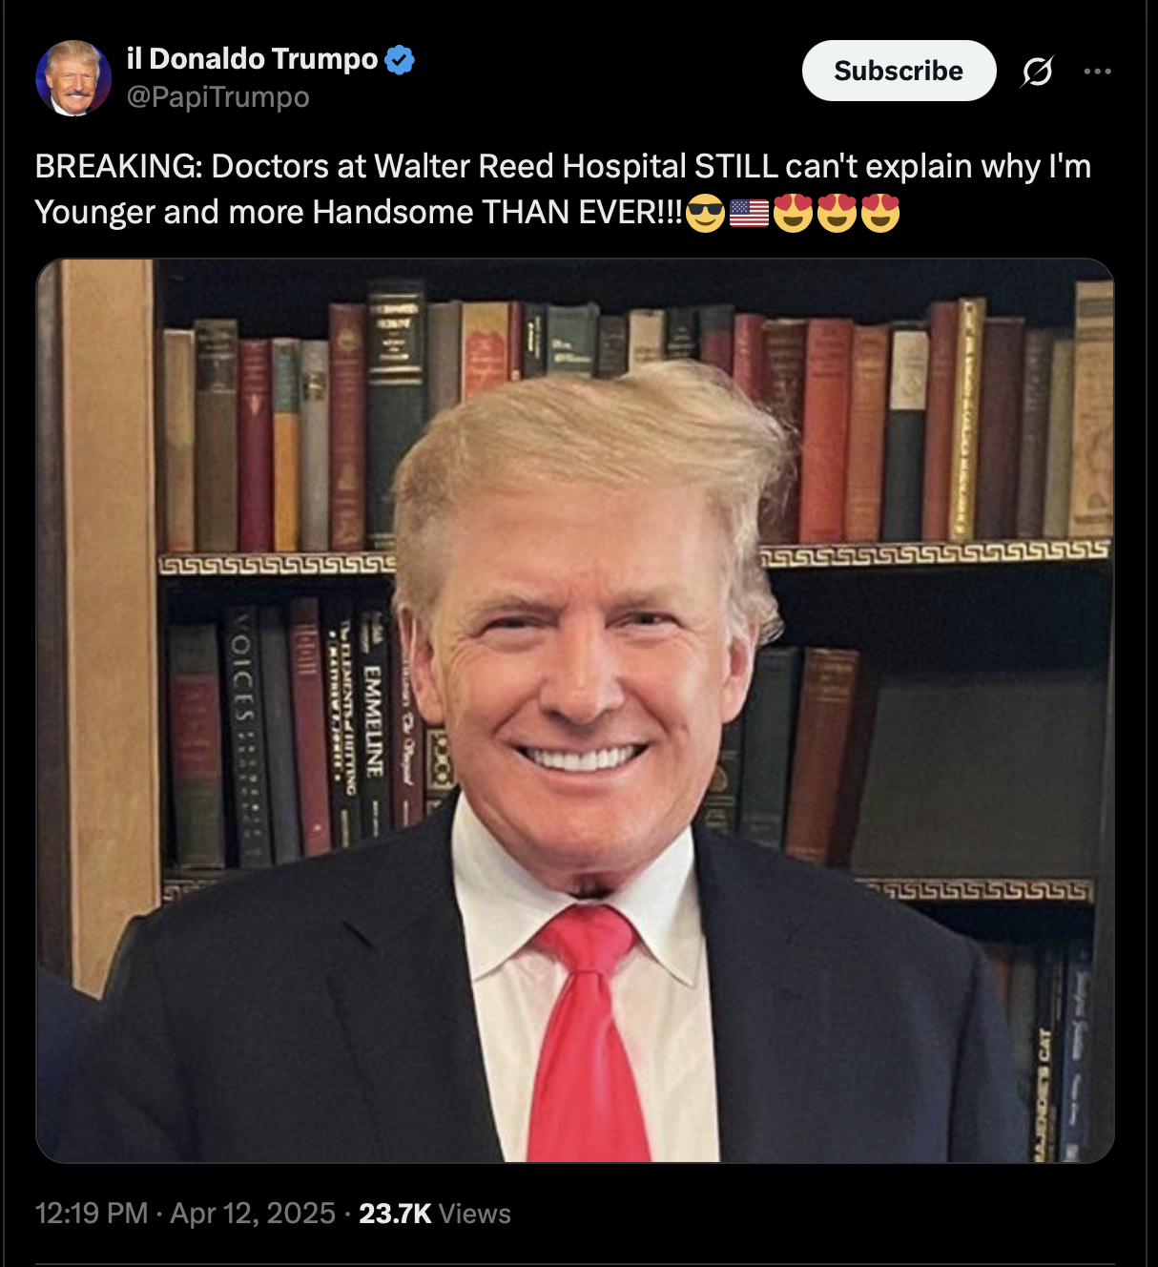1158x1267 pixels.
Task: Visit the @PapiTrumpo handle link
Action: click(x=217, y=96)
